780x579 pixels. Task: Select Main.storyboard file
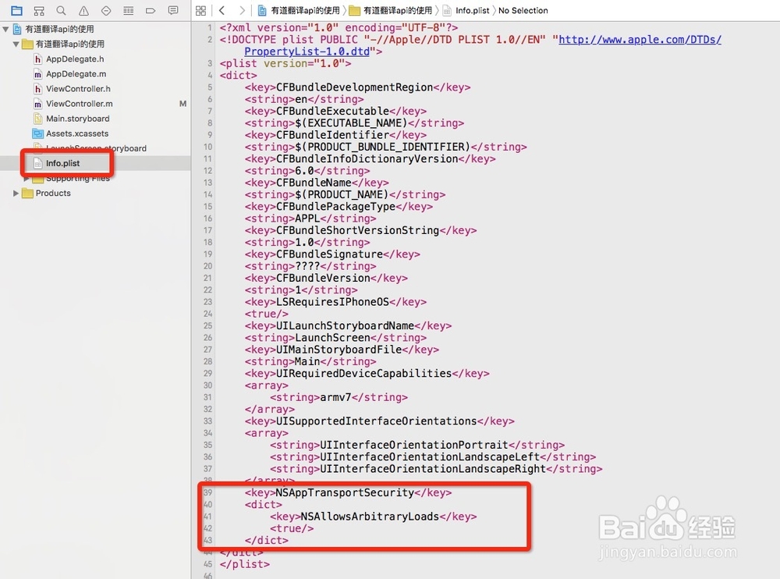point(77,119)
